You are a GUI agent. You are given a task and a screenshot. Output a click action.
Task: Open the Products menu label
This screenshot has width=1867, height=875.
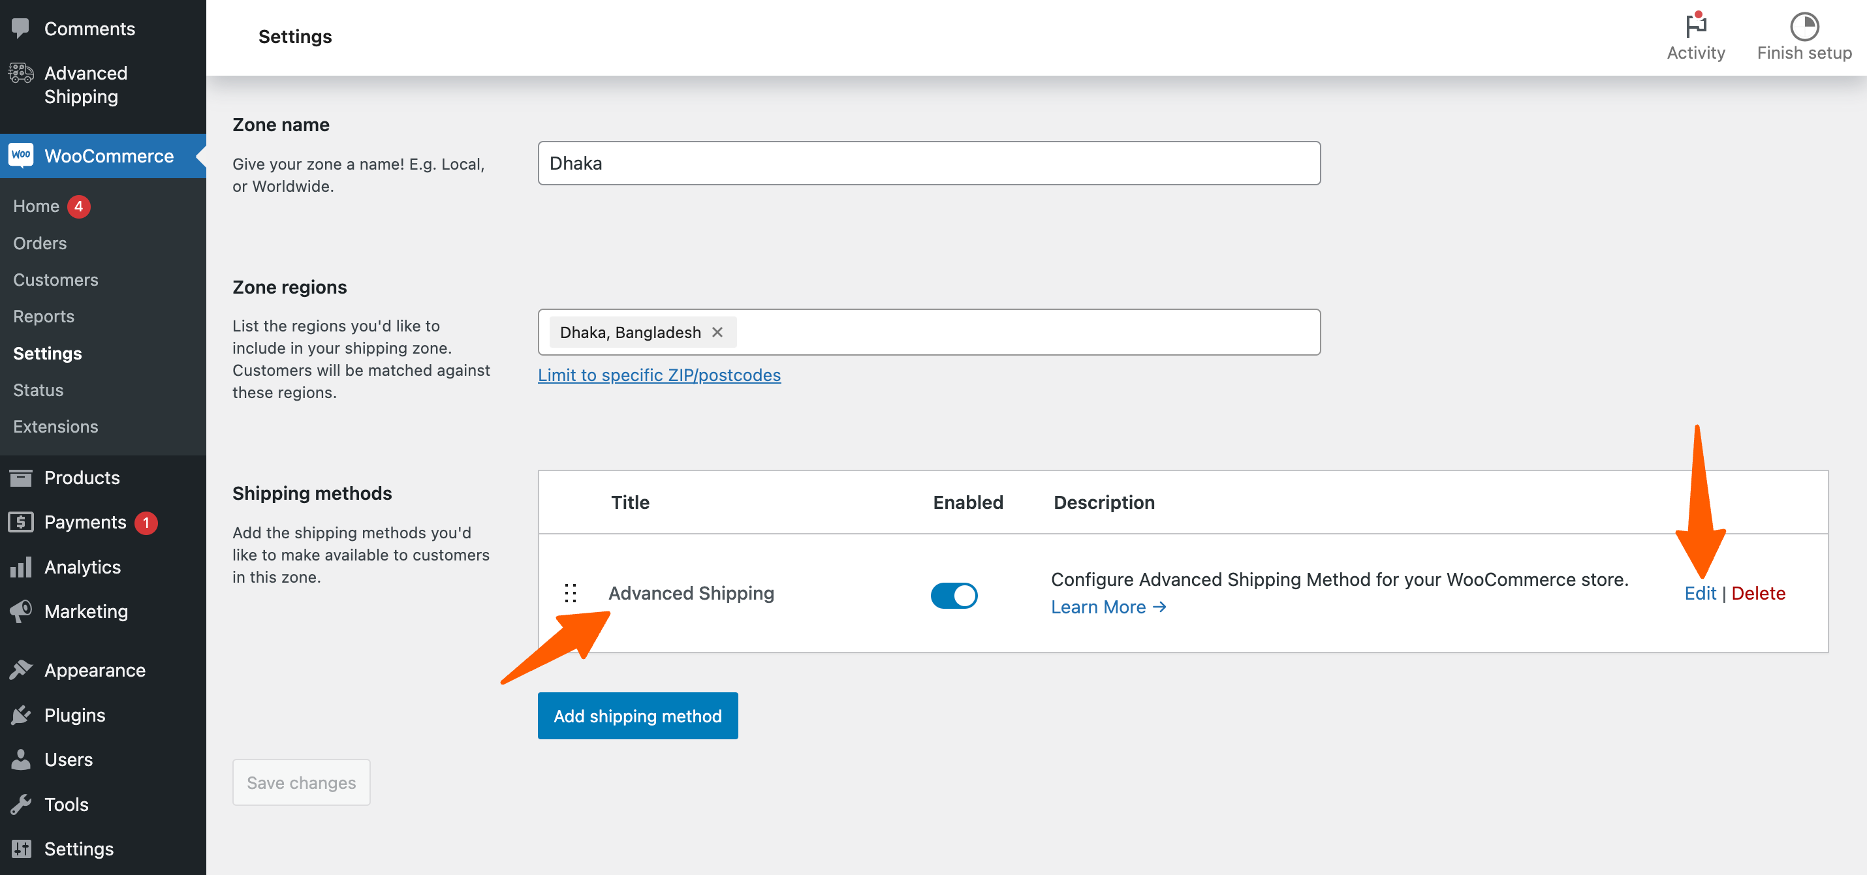click(x=82, y=478)
